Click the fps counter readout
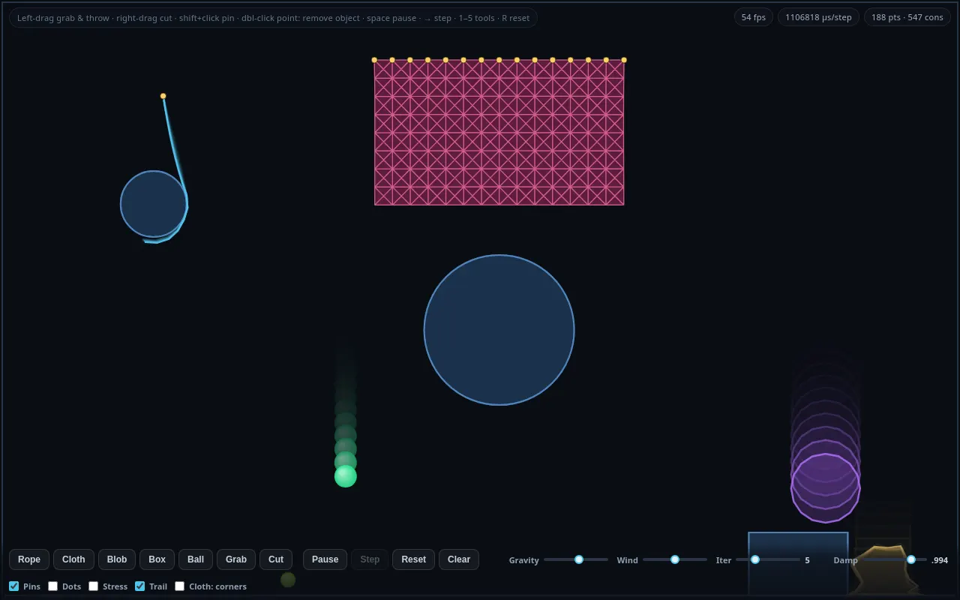960x600 pixels. tap(754, 17)
